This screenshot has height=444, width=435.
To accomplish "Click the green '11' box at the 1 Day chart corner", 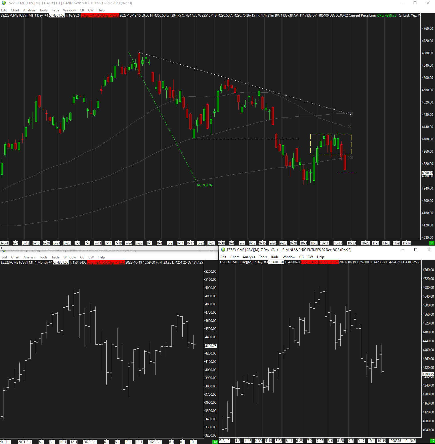I will click(432, 243).
